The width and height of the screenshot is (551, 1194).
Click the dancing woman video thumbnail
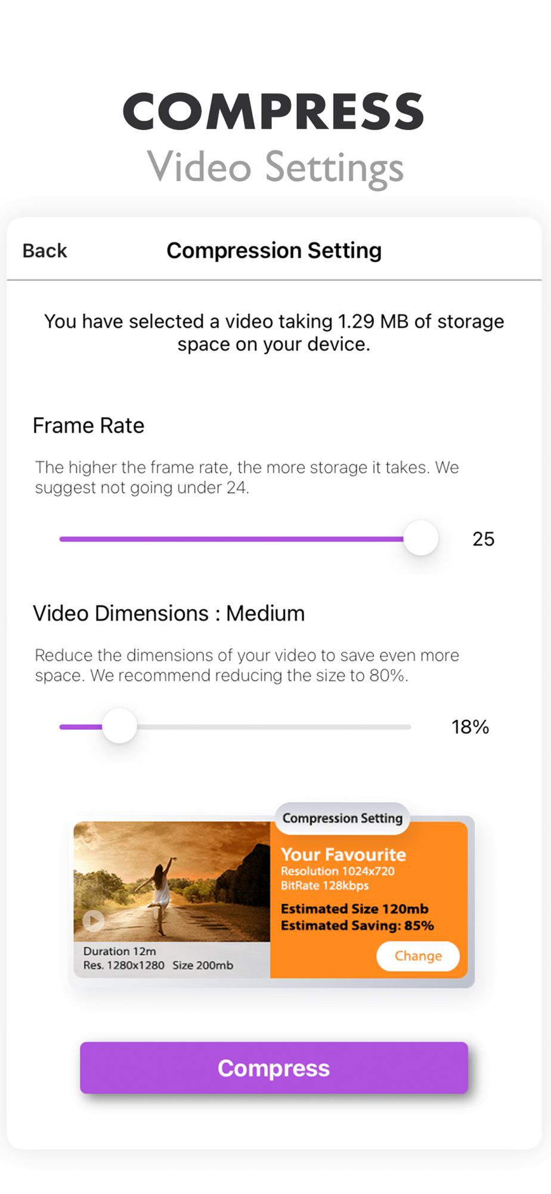click(172, 881)
